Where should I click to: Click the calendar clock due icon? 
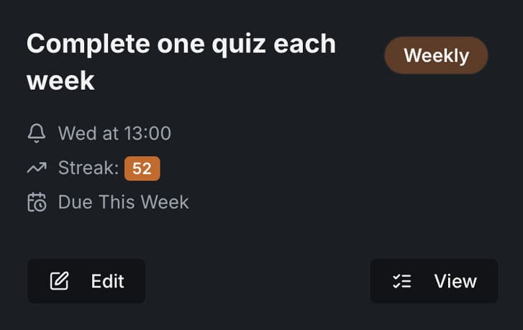[x=36, y=202]
